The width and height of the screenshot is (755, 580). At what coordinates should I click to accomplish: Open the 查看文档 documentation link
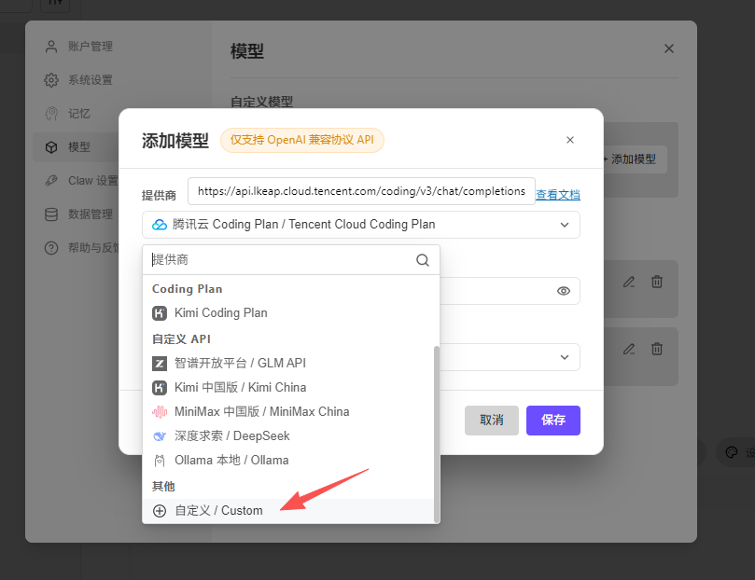coord(557,195)
